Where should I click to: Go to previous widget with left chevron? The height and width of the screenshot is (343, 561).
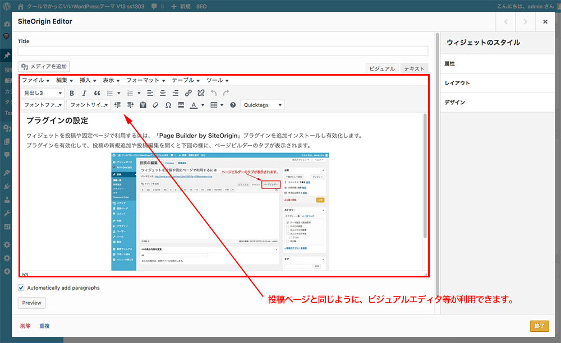click(506, 22)
